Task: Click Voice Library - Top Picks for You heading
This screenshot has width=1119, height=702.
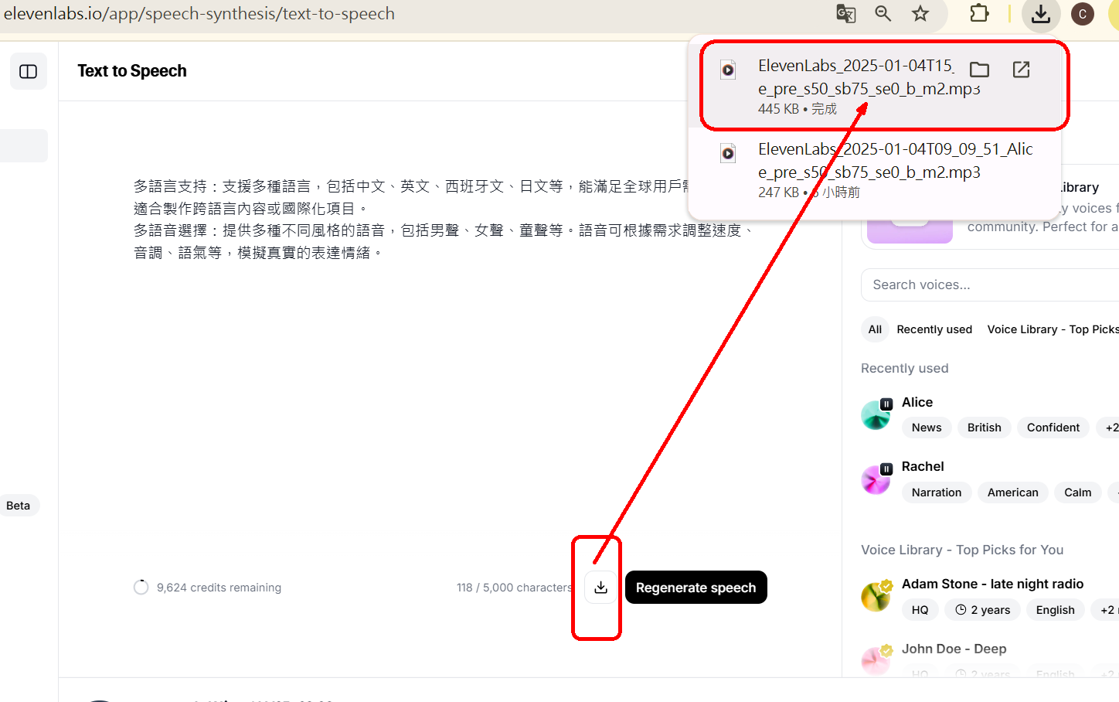Action: click(962, 550)
